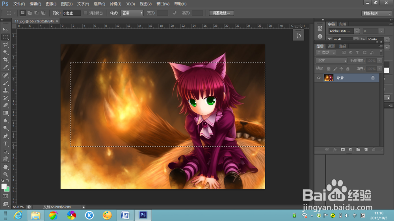Select the Crop tool

tap(5, 60)
